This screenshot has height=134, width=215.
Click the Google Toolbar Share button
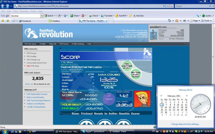point(75,16)
